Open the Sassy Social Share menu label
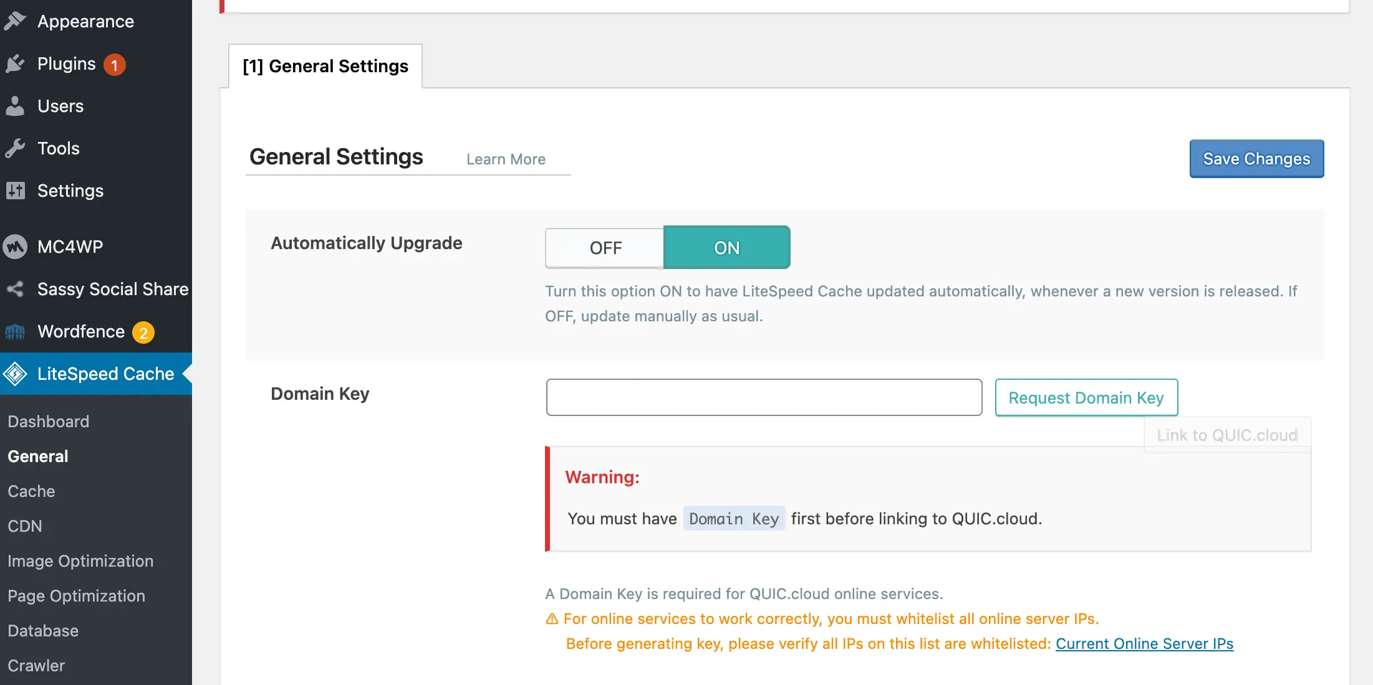Screen dimensions: 1373x685 pos(113,289)
